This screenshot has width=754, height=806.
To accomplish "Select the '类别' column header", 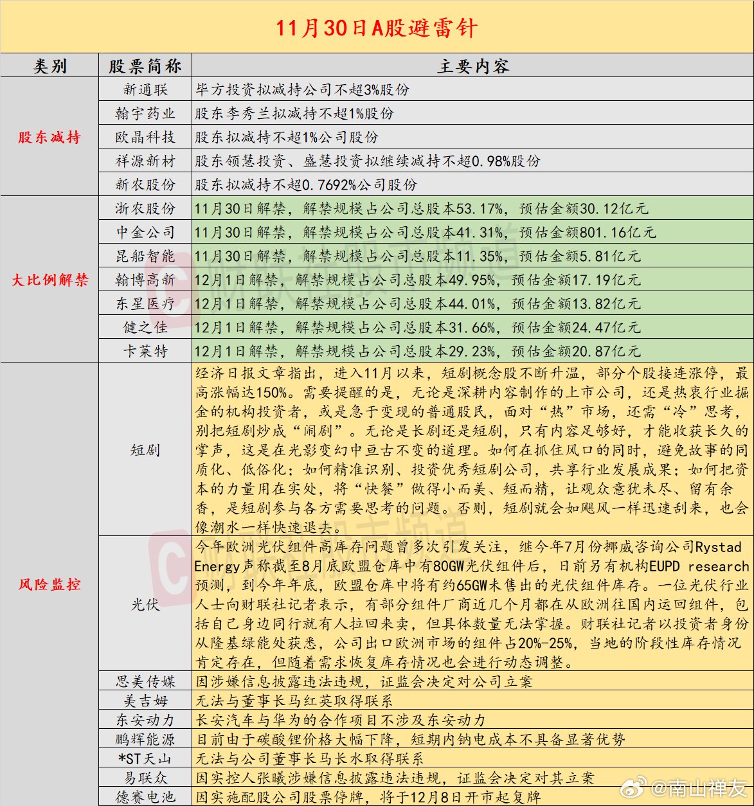I will click(49, 66).
